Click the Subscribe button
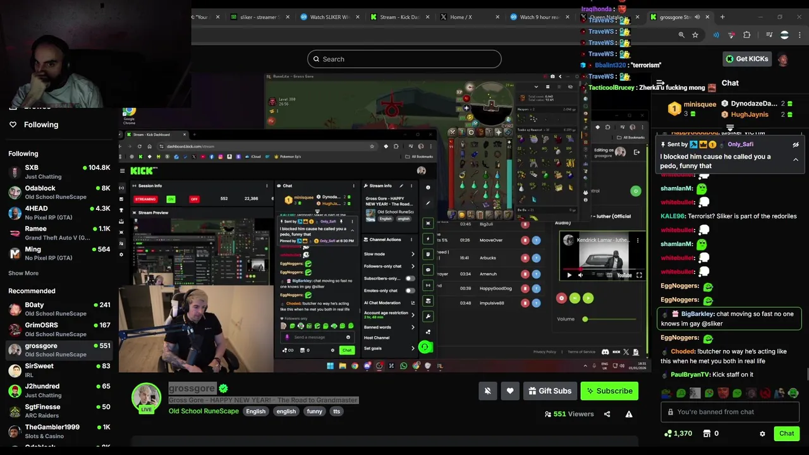Image resolution: width=809 pixels, height=455 pixels. pyautogui.click(x=609, y=391)
